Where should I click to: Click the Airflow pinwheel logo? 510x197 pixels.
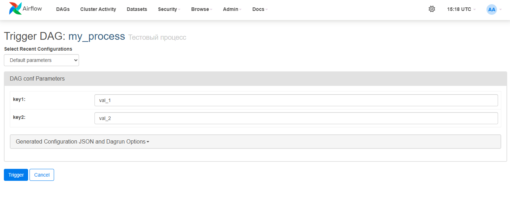[x=15, y=9]
